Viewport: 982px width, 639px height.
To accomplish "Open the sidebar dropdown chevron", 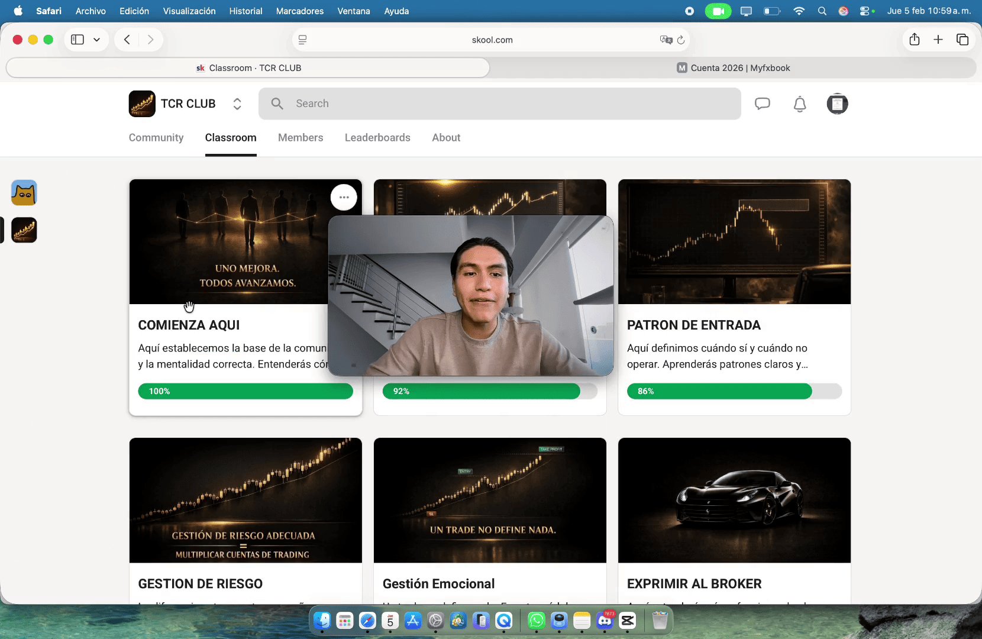I will click(x=96, y=40).
